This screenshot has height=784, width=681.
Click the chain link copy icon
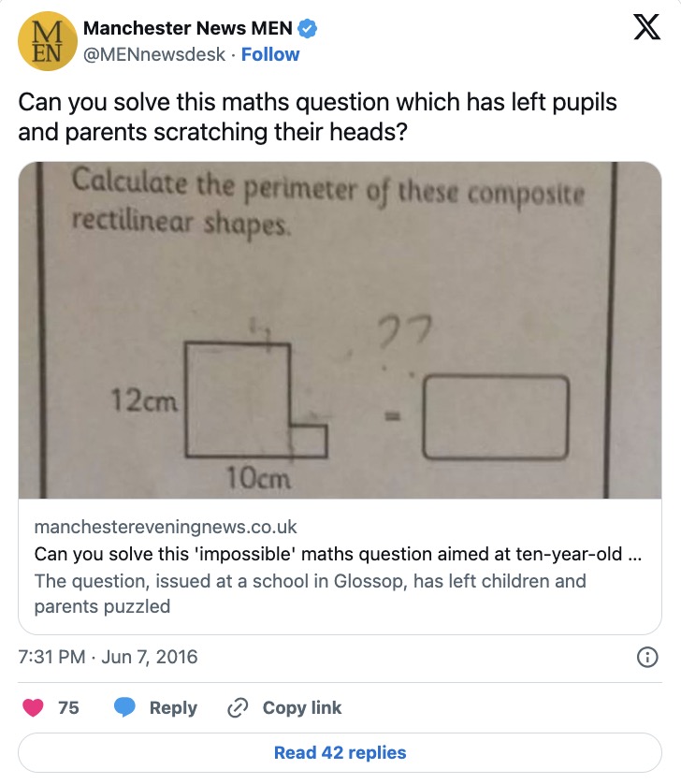point(239,708)
